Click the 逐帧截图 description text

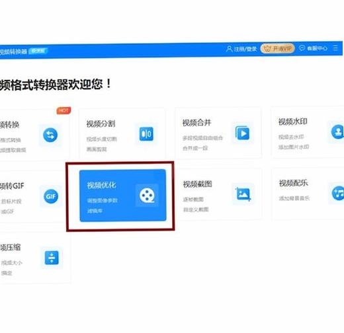[193, 200]
